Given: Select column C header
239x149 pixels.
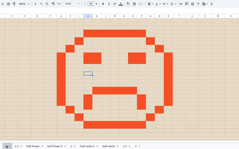Looking at the screenshot, I should [11, 16].
